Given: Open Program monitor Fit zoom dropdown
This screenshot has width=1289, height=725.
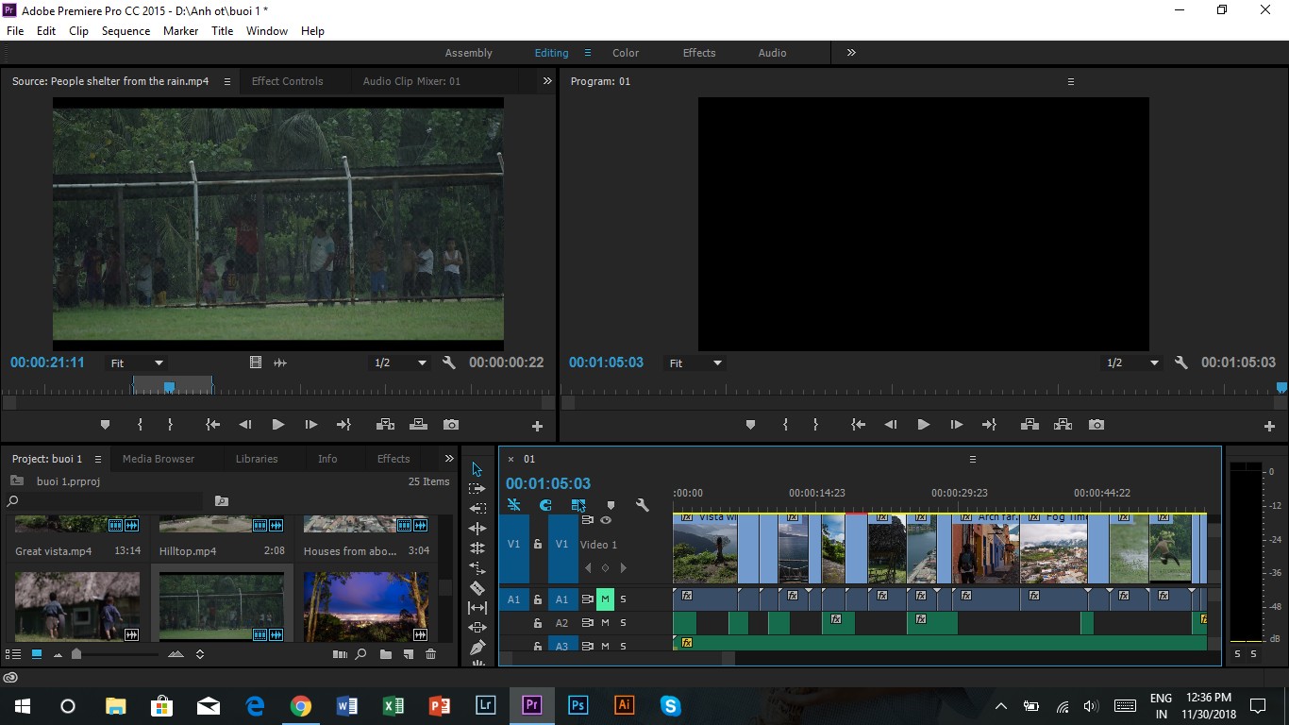Looking at the screenshot, I should click(x=695, y=363).
